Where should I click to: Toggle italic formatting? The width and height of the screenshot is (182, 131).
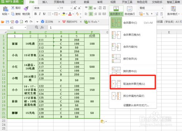tap(40, 14)
